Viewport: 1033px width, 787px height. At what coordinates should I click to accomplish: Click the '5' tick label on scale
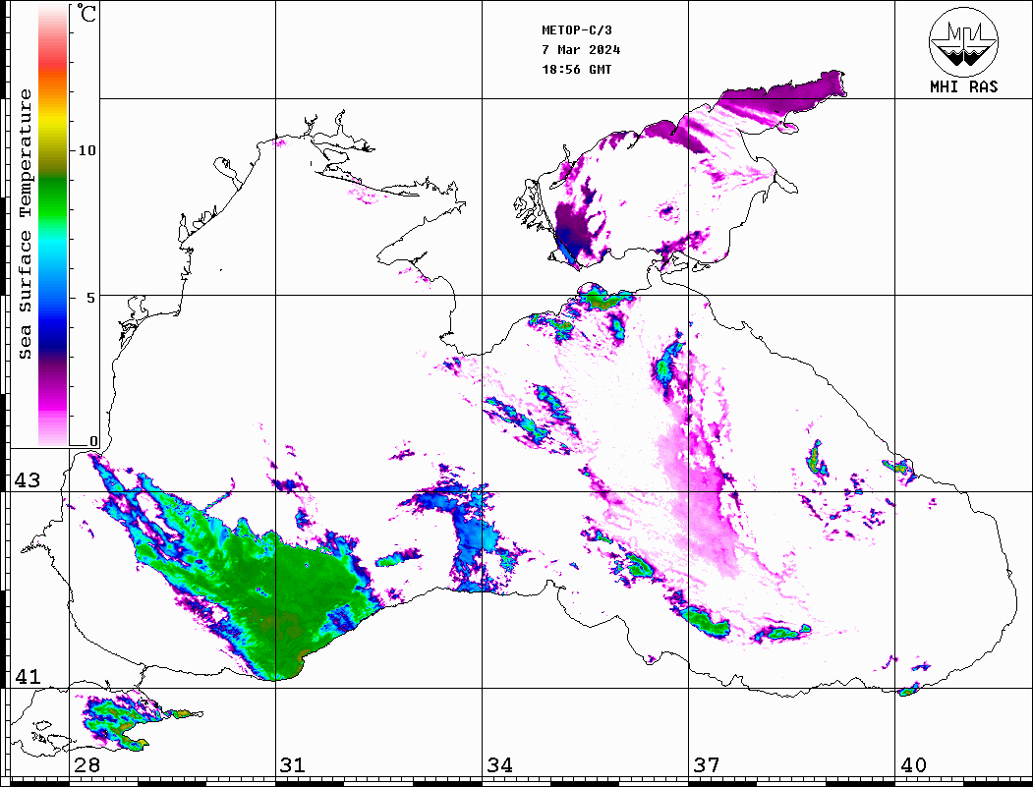92,299
